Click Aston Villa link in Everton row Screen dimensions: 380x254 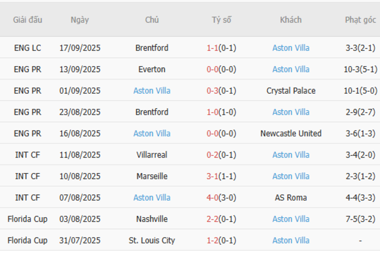tap(291, 69)
